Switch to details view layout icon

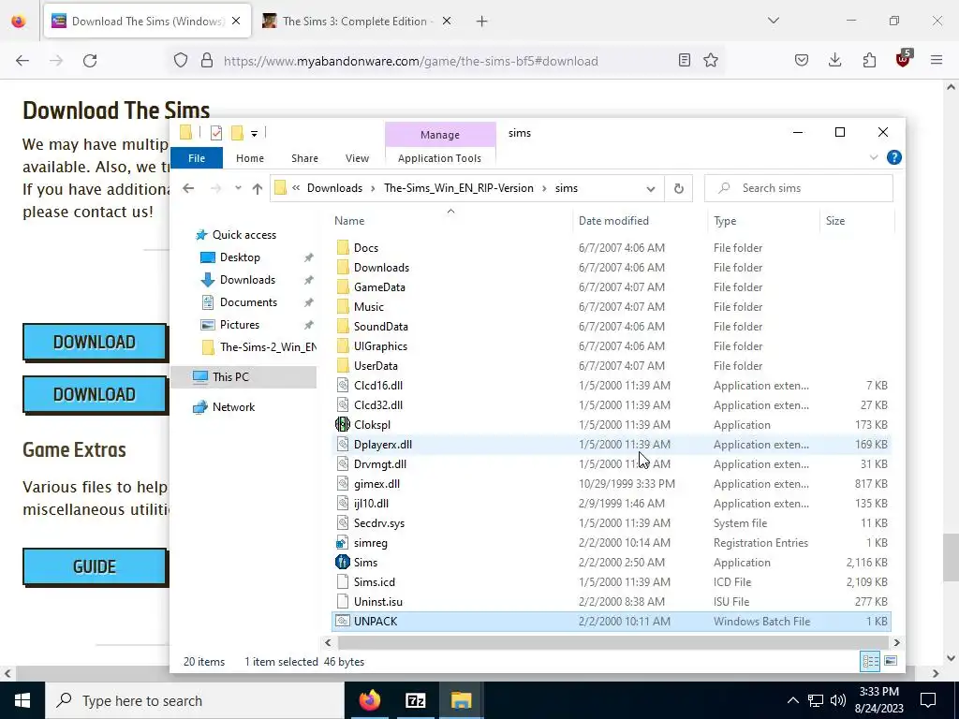click(x=870, y=661)
